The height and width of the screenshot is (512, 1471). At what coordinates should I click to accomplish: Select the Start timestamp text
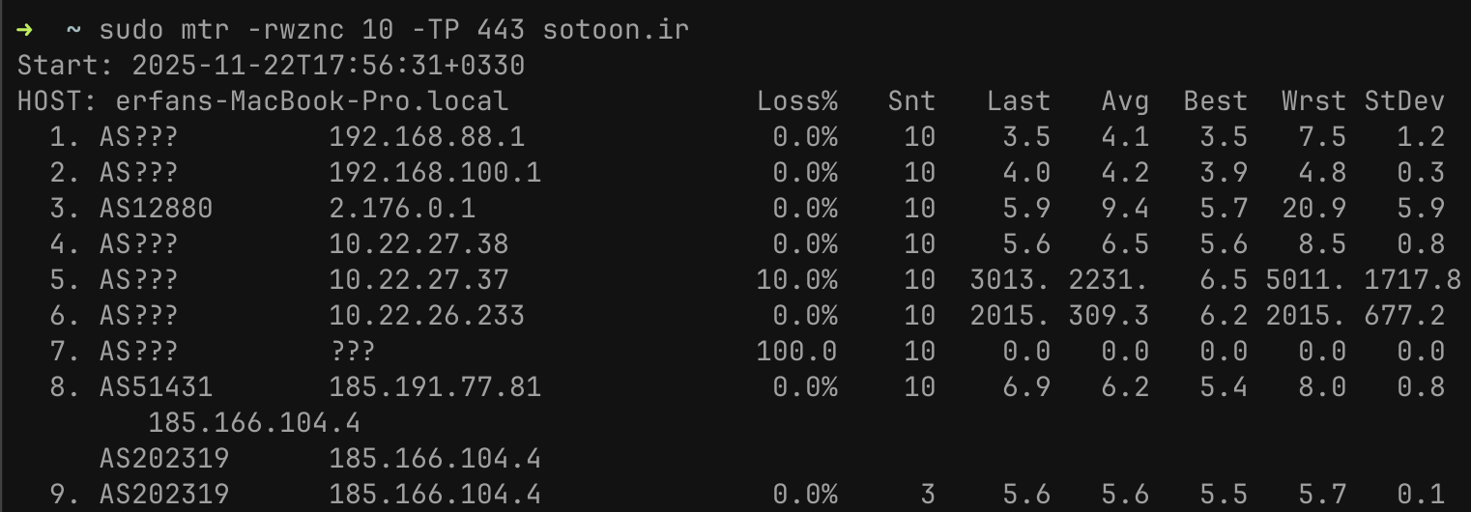(328, 66)
